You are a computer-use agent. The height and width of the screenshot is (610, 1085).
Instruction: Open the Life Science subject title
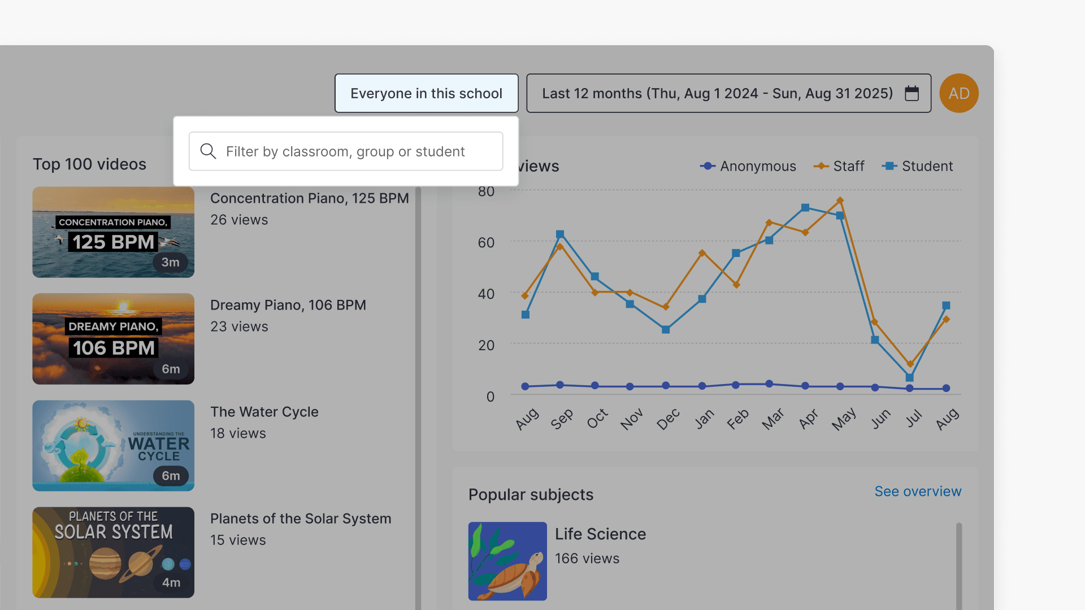pyautogui.click(x=600, y=534)
